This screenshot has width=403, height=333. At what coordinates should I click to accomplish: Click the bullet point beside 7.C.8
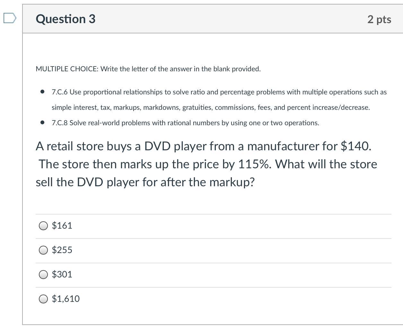pyautogui.click(x=42, y=123)
